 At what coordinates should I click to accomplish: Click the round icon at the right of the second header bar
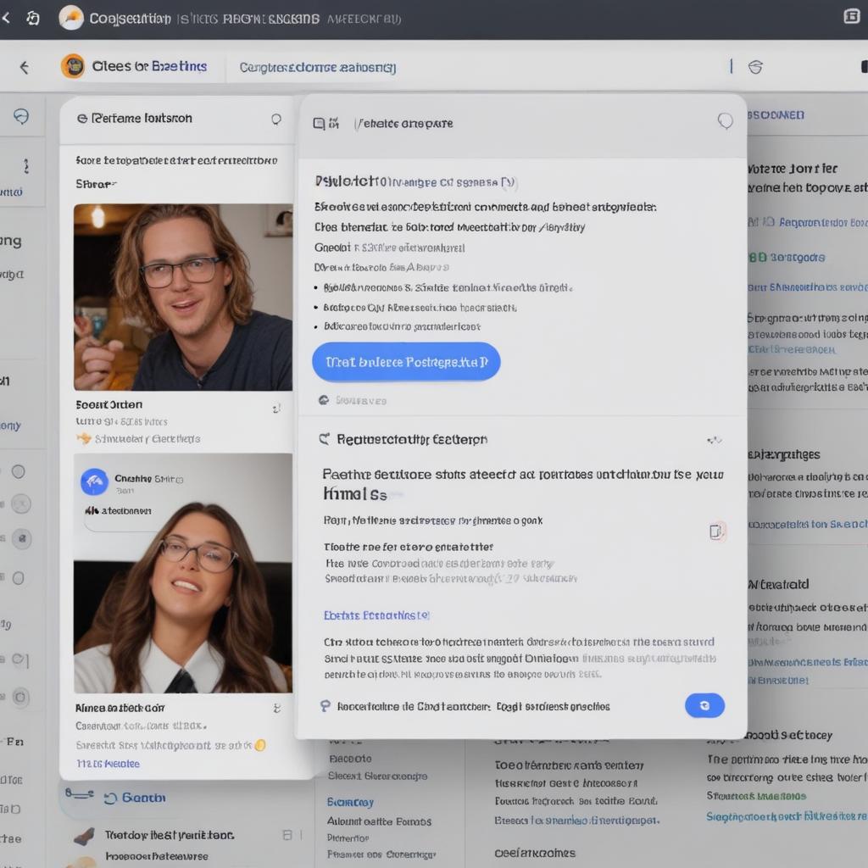[x=755, y=67]
